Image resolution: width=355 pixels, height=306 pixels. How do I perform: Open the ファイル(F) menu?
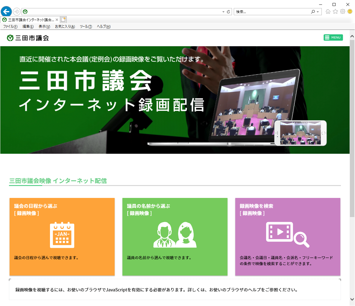click(x=10, y=27)
